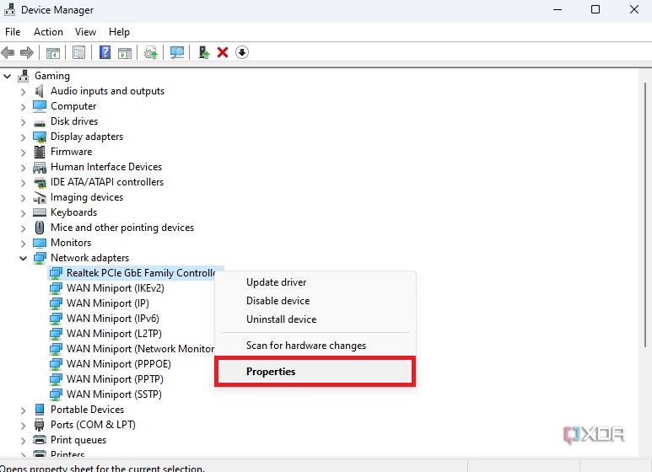Choose Scan for hardware changes in context menu
The image size is (652, 472).
tap(315, 346)
